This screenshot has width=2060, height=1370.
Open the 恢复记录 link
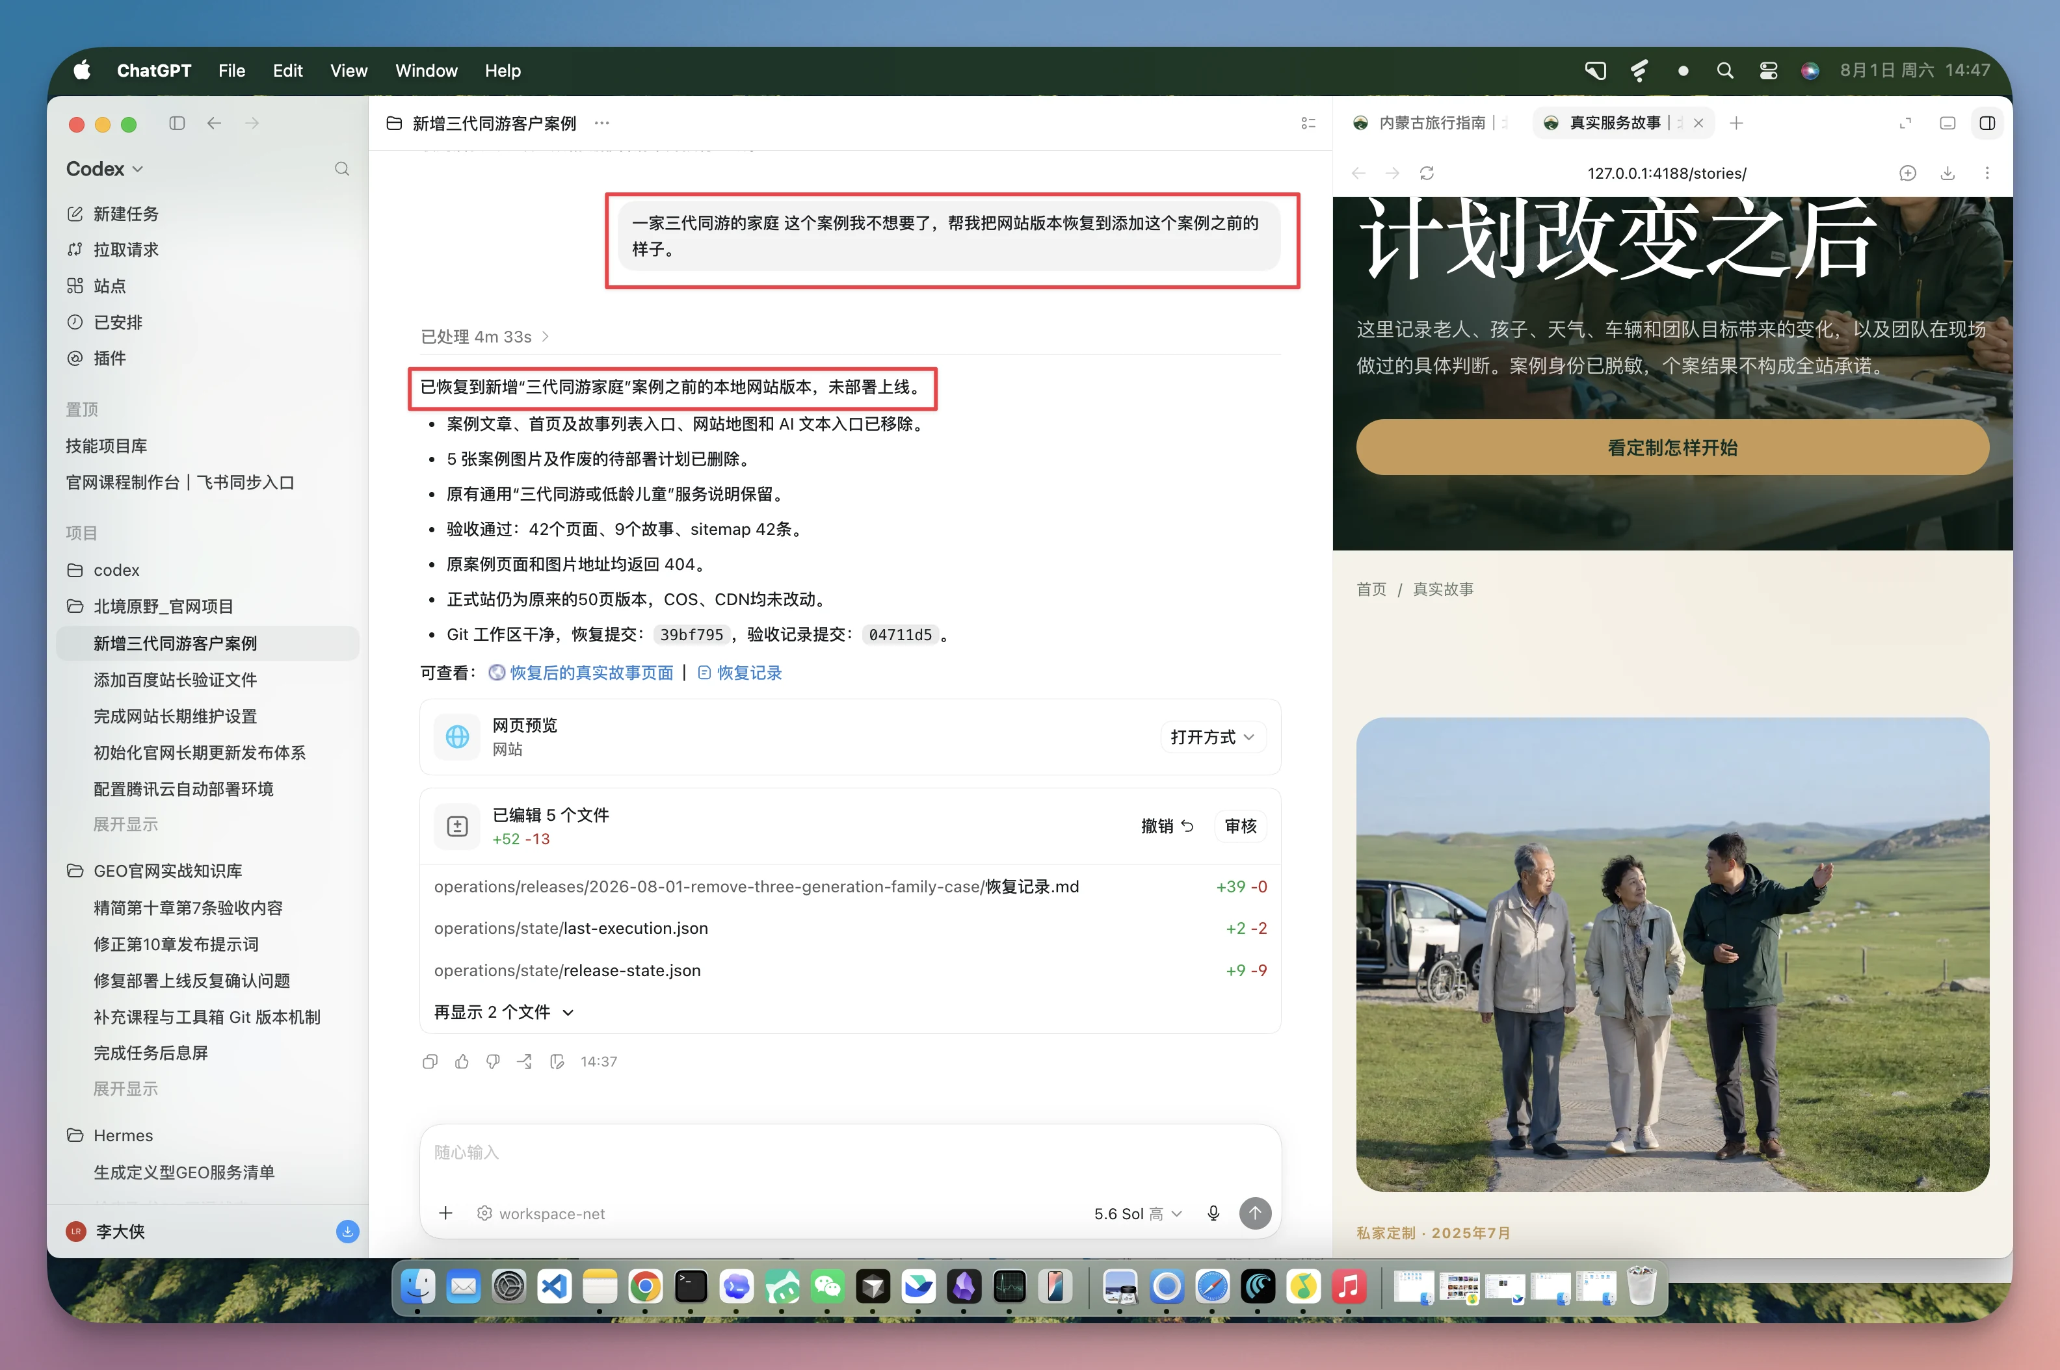(739, 673)
